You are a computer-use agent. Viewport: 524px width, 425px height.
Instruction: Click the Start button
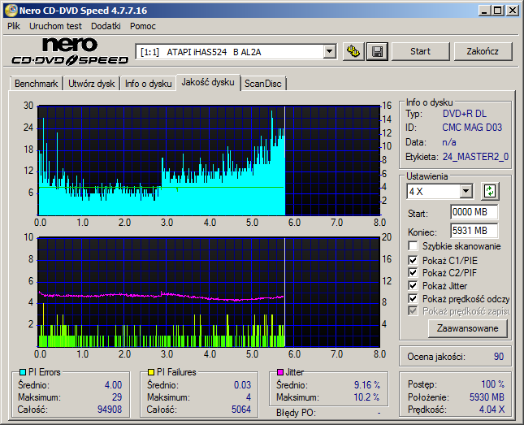[x=420, y=51]
